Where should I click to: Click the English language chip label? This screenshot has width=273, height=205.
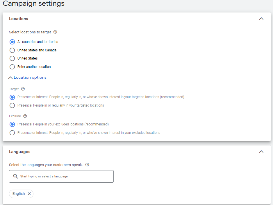pos(19,194)
